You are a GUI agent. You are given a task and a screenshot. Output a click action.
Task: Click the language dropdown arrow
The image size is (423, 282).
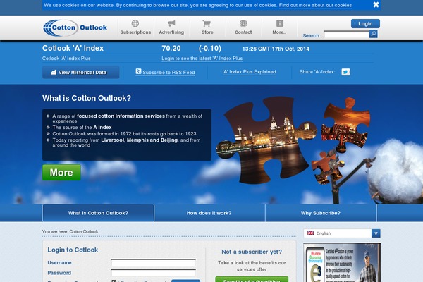click(x=376, y=233)
